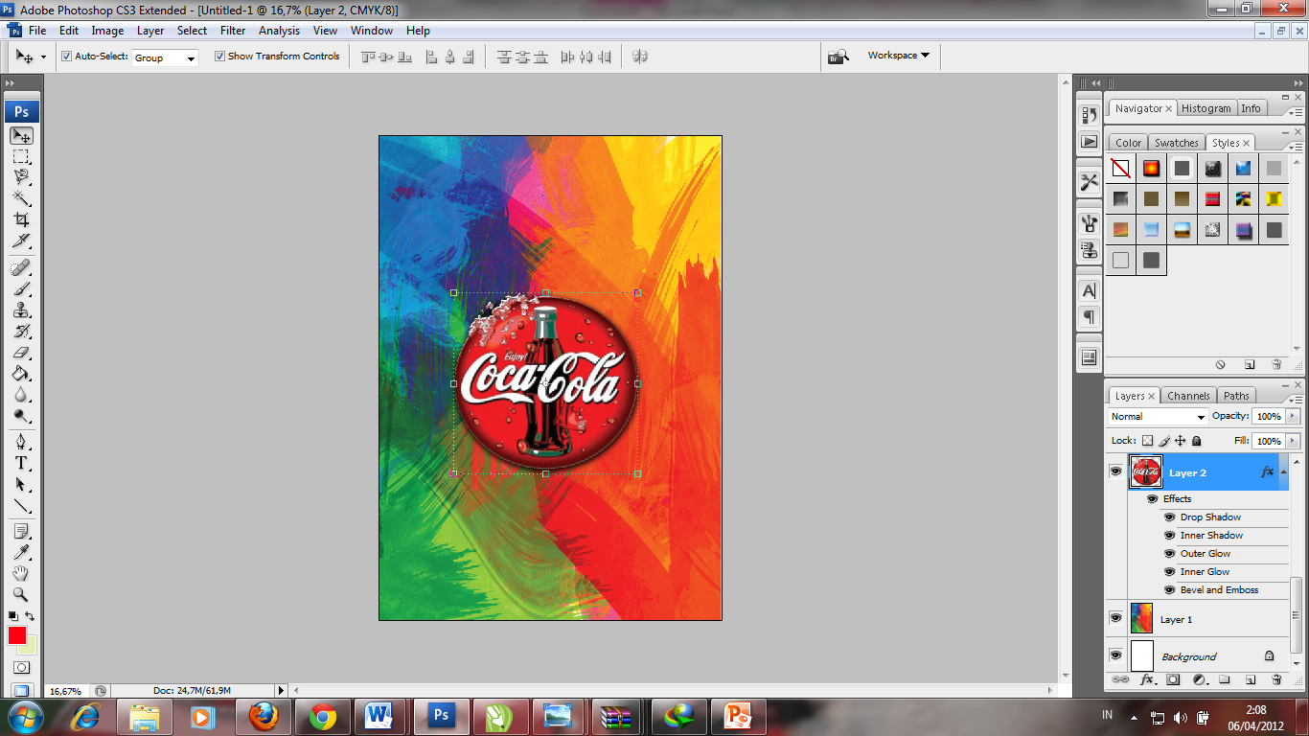Viewport: 1309px width, 736px height.
Task: Open the Character panel from the dock
Action: click(x=1090, y=290)
